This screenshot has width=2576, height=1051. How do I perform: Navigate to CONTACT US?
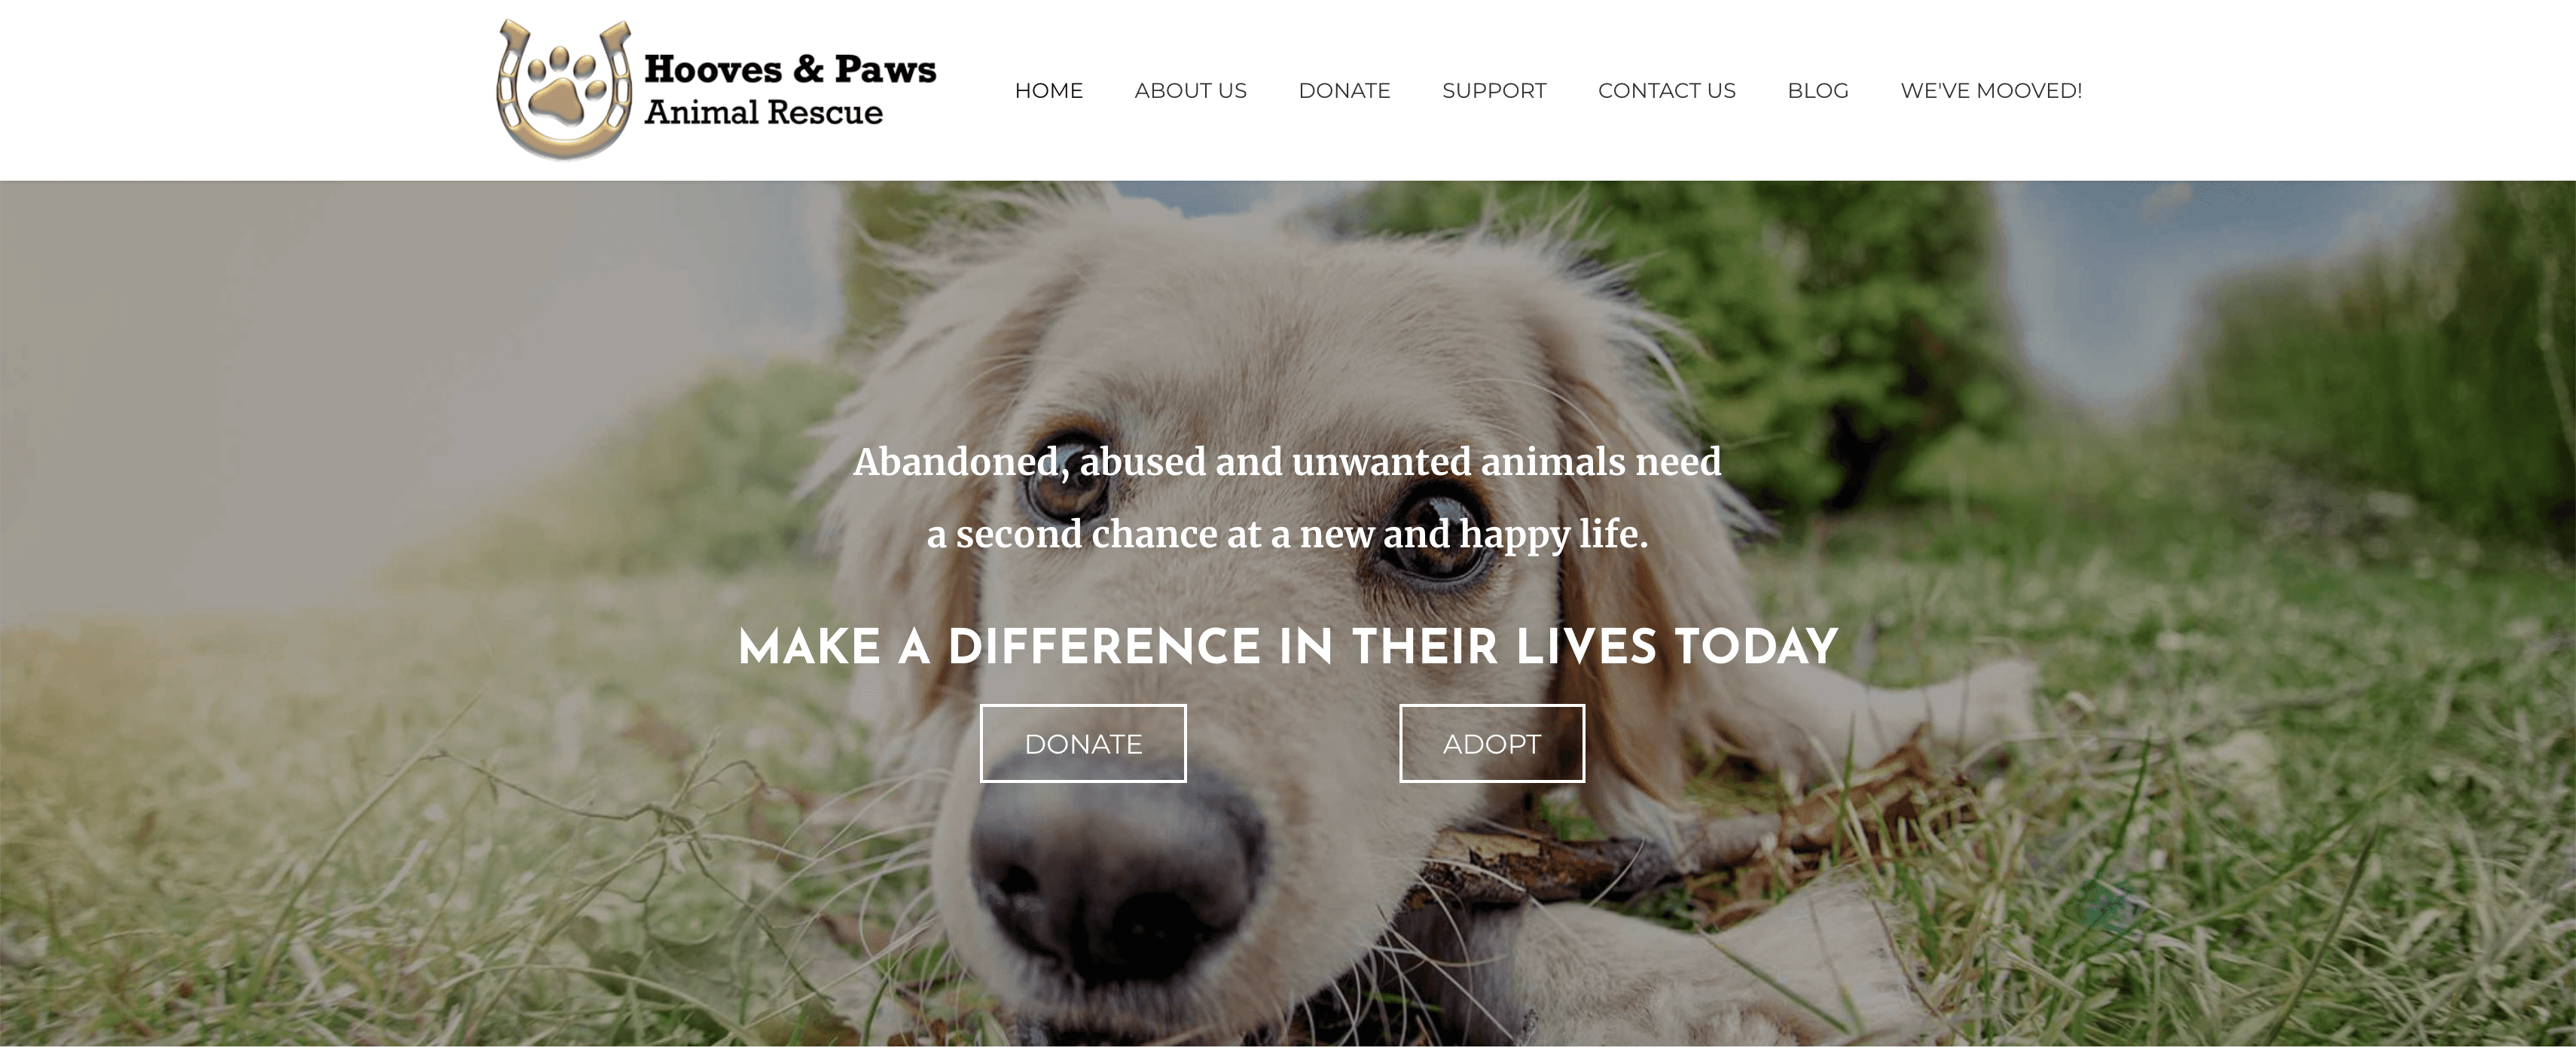(1666, 91)
